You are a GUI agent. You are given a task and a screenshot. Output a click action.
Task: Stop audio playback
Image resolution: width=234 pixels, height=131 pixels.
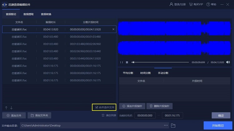point(127,62)
